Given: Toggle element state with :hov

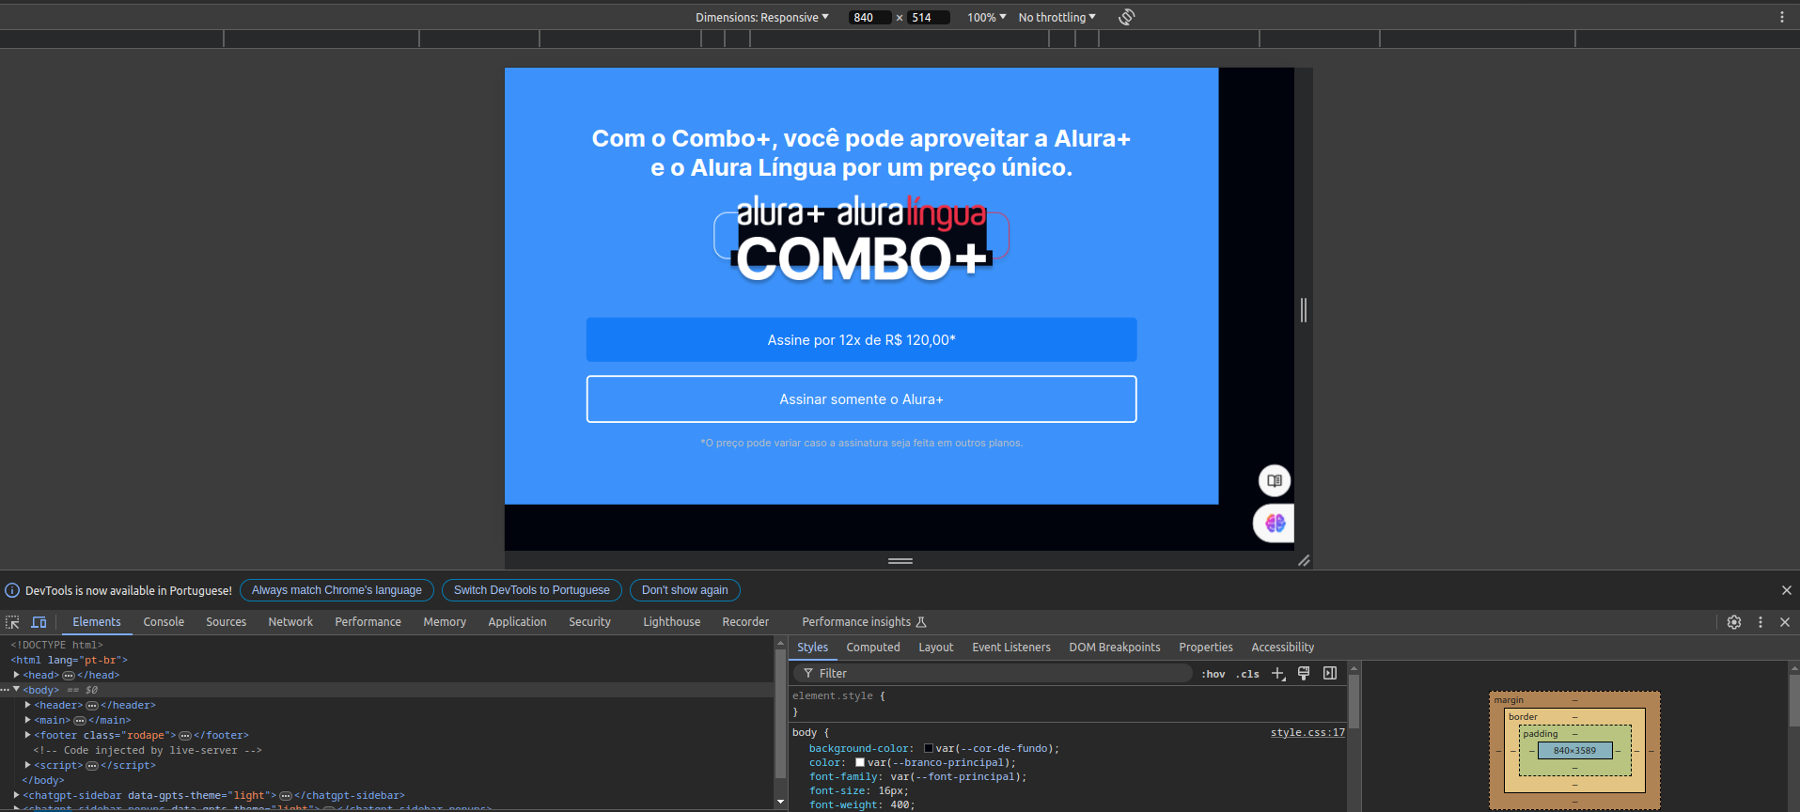Looking at the screenshot, I should 1213,674.
